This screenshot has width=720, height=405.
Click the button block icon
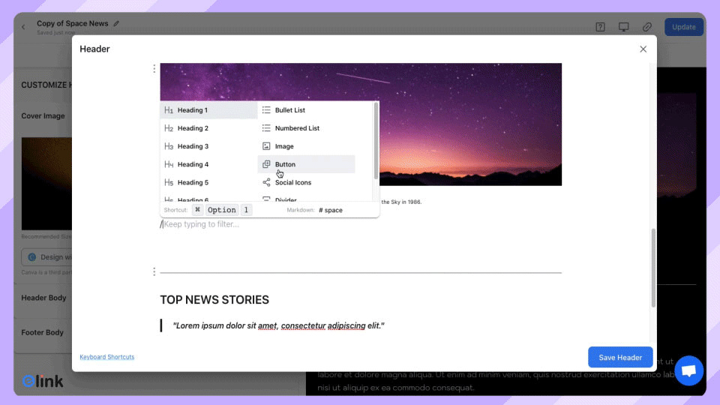[x=266, y=164]
